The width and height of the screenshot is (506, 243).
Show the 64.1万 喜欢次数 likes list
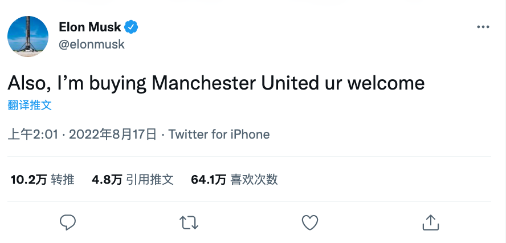click(x=234, y=180)
